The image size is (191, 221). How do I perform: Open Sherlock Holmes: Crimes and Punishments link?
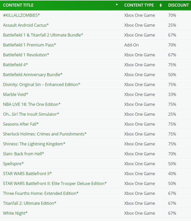45,134
